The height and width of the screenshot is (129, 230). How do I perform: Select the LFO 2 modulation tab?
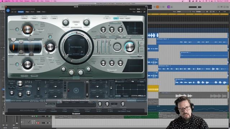click(x=13, y=101)
